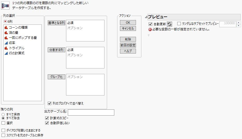The width and height of the screenshot is (242, 139).
Task: Click the continuous icon beside 行の計算式
Action: tap(6, 53)
